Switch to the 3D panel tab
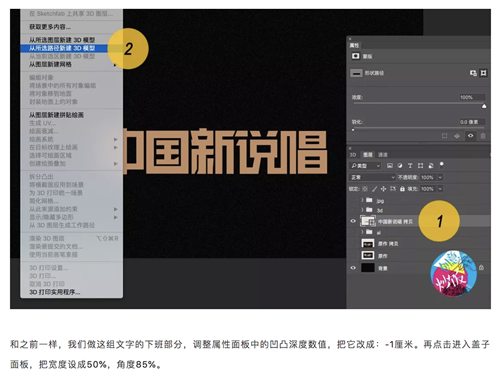The height and width of the screenshot is (387, 501). click(x=353, y=155)
